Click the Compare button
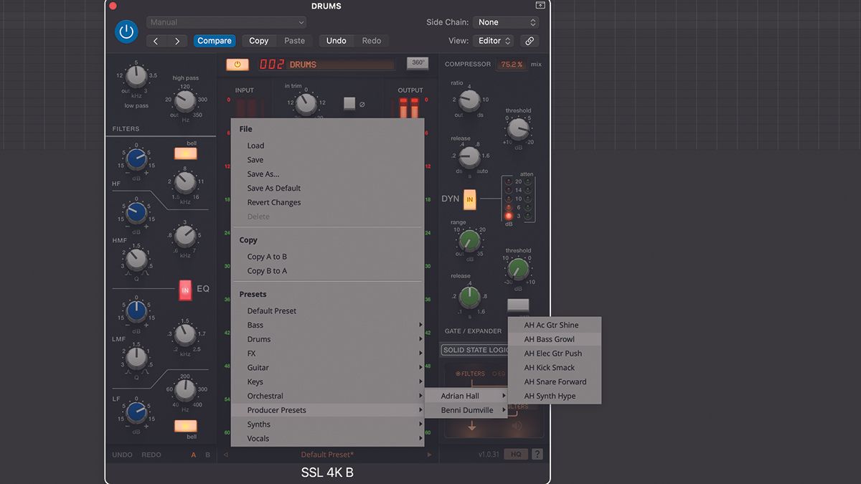Image resolution: width=861 pixels, height=484 pixels. point(214,41)
